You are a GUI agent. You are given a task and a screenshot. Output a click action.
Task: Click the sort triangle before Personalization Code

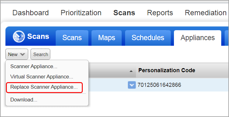131,71
